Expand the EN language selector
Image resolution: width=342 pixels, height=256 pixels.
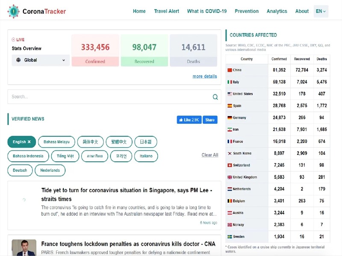tap(321, 12)
